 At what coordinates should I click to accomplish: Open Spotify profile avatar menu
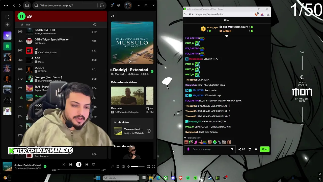point(128,5)
